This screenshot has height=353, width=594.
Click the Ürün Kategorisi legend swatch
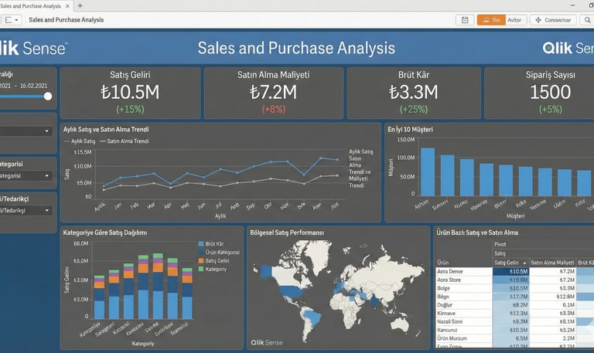tap(201, 253)
